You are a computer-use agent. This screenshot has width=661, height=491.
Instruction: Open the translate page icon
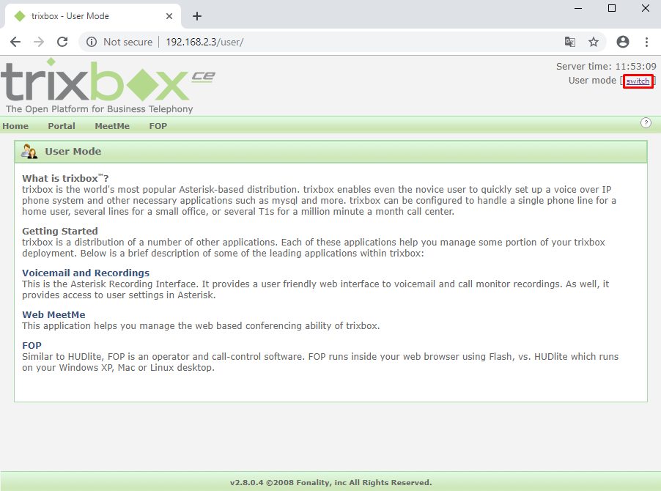tap(570, 42)
